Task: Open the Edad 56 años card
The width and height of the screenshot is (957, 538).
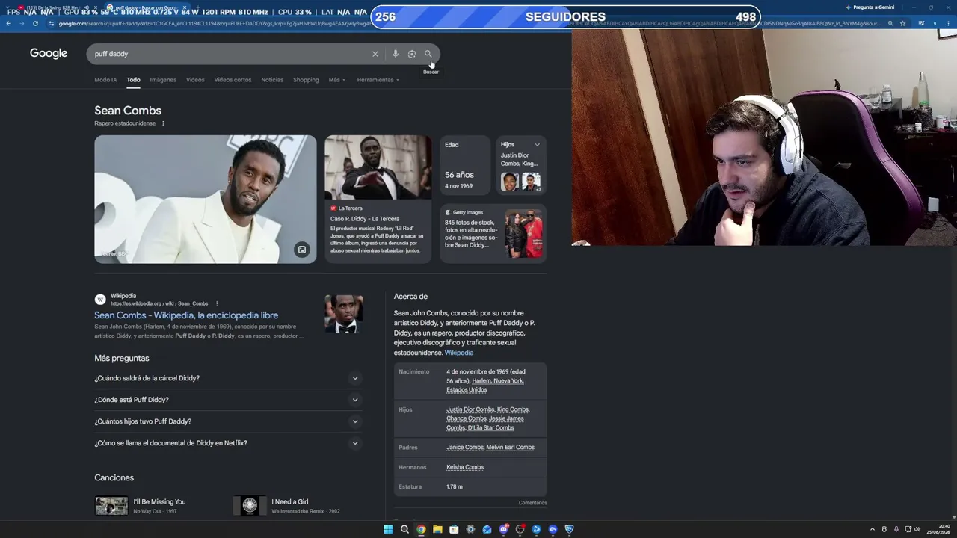Action: pos(464,166)
